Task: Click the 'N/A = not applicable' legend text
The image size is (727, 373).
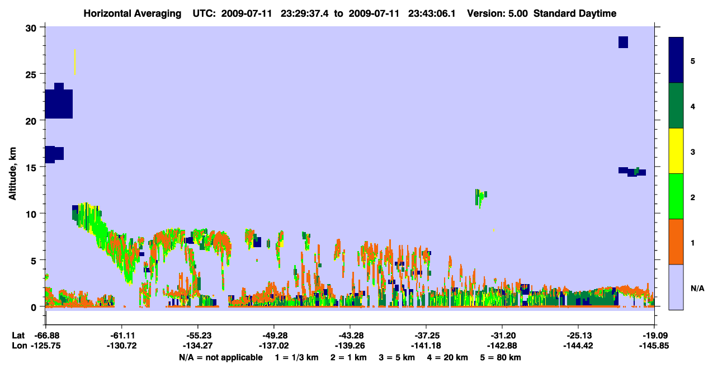Action: pyautogui.click(x=221, y=357)
